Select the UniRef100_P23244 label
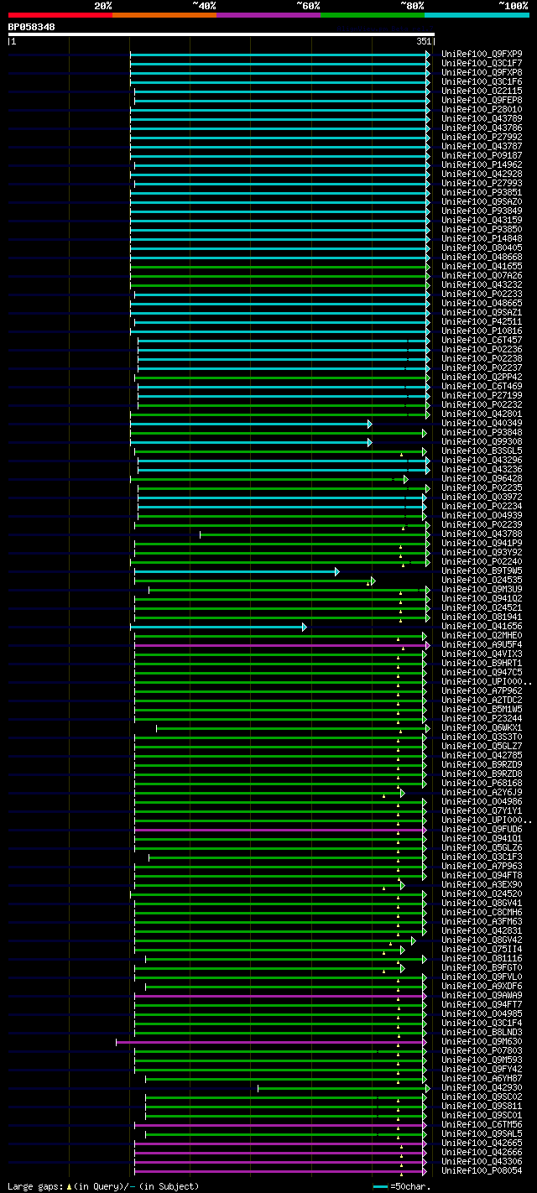Image resolution: width=537 pixels, height=1193 pixels. pyautogui.click(x=482, y=719)
